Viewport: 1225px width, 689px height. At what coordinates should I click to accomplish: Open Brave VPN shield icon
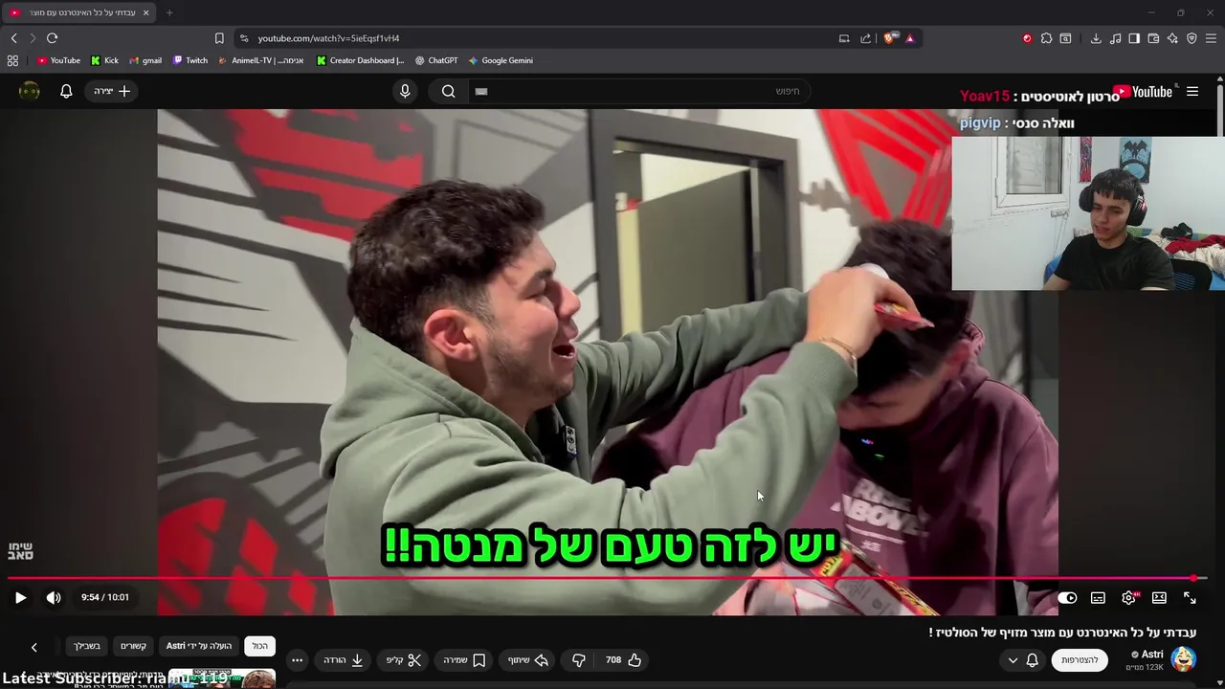click(x=1192, y=38)
